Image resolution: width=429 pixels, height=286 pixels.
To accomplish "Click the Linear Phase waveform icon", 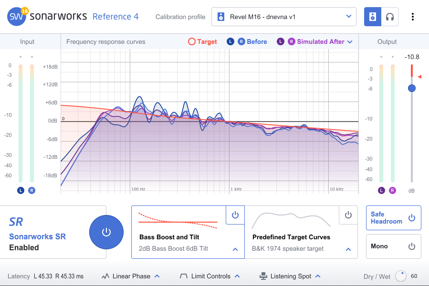I will click(x=105, y=276).
